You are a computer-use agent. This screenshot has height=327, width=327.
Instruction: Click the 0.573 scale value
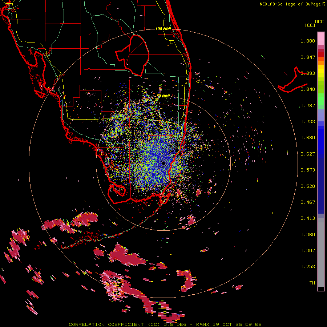tap(308, 170)
